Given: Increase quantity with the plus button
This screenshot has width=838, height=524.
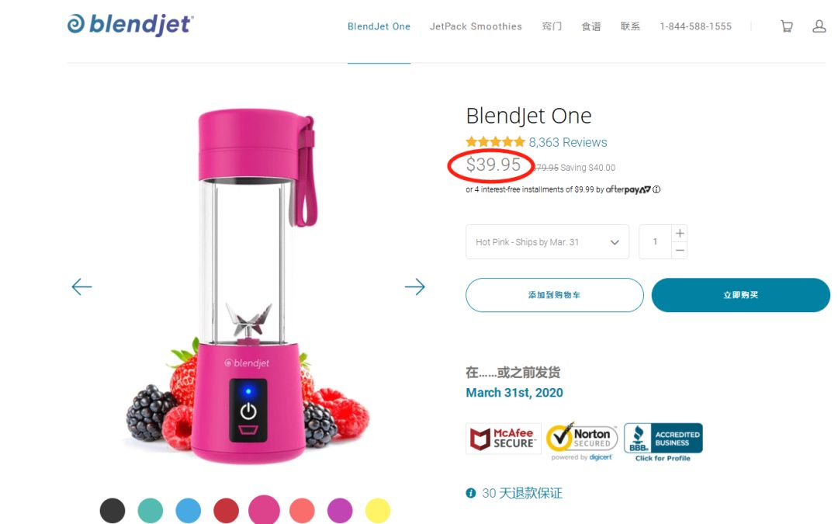Looking at the screenshot, I should coord(679,233).
